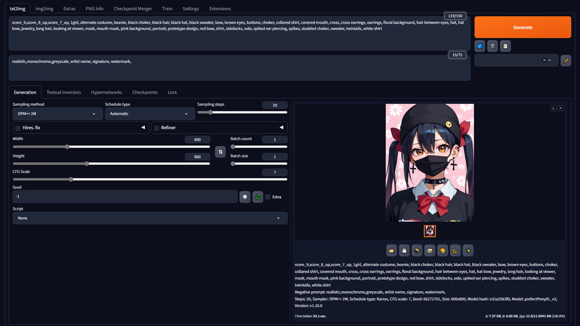The width and height of the screenshot is (580, 326).
Task: Tick the Extra seed checkbox
Action: pos(268,197)
